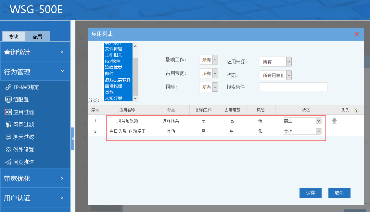Click the IP-MAC绑定 link icon
This screenshot has width=370, height=212.
pyautogui.click(x=8, y=87)
